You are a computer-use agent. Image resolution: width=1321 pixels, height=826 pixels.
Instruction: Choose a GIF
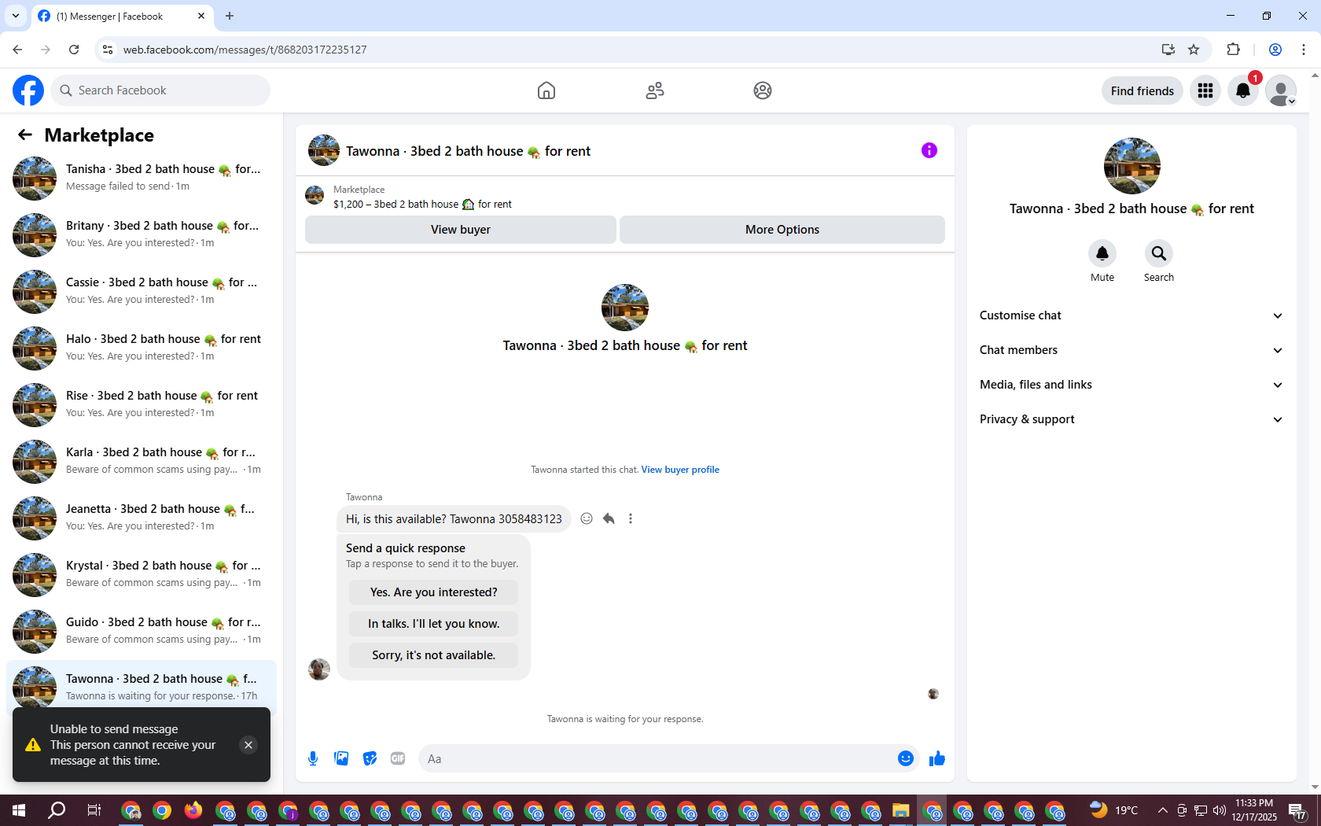pos(398,758)
